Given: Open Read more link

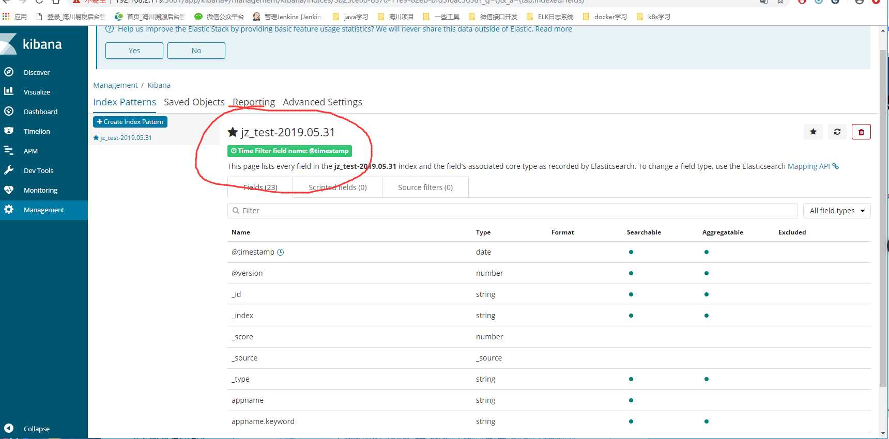Looking at the screenshot, I should (554, 29).
